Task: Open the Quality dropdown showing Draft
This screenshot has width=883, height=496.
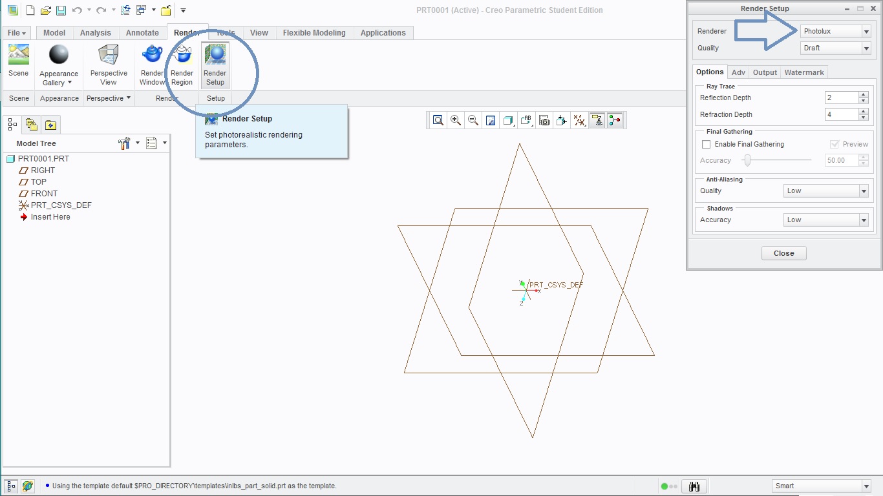Action: click(x=836, y=48)
